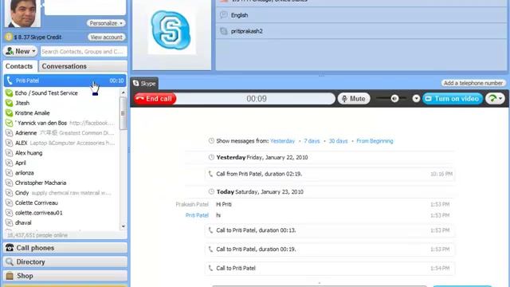Image resolution: width=510 pixels, height=287 pixels.
Task: Click Alex huang status icon
Action: pyautogui.click(x=9, y=153)
